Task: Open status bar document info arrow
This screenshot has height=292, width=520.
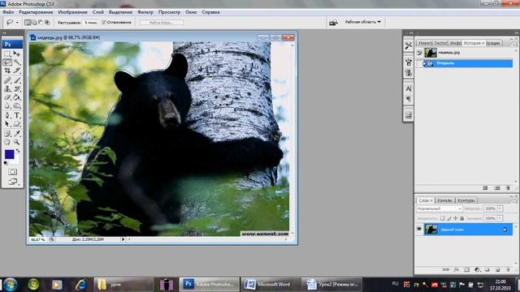Action: 123,239
